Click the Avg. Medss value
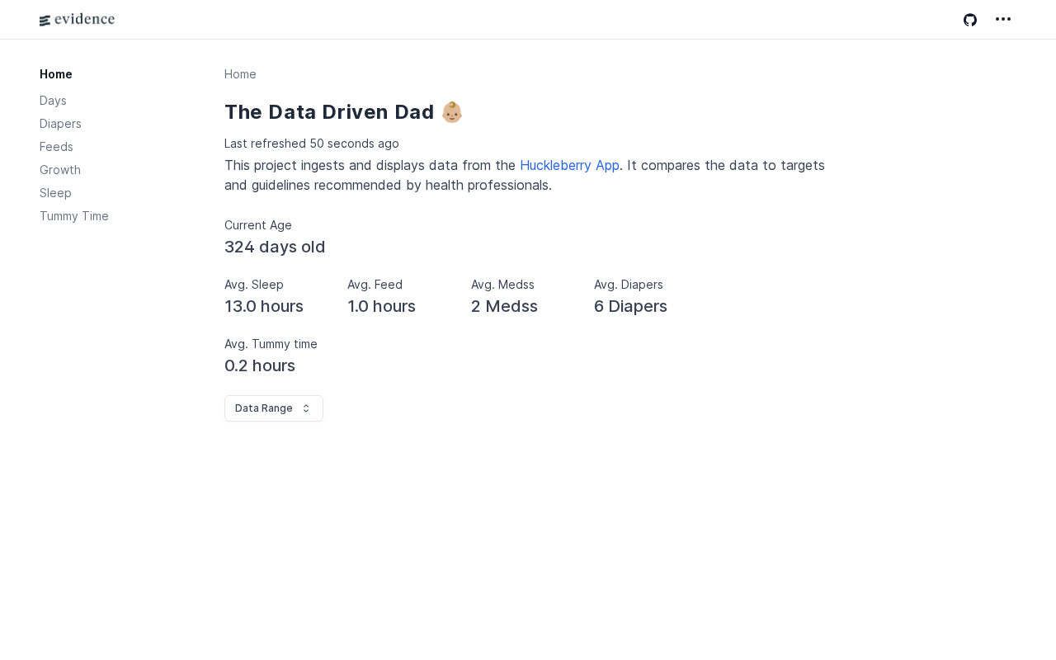Screen dimensions: 1056x660 tap(504, 306)
